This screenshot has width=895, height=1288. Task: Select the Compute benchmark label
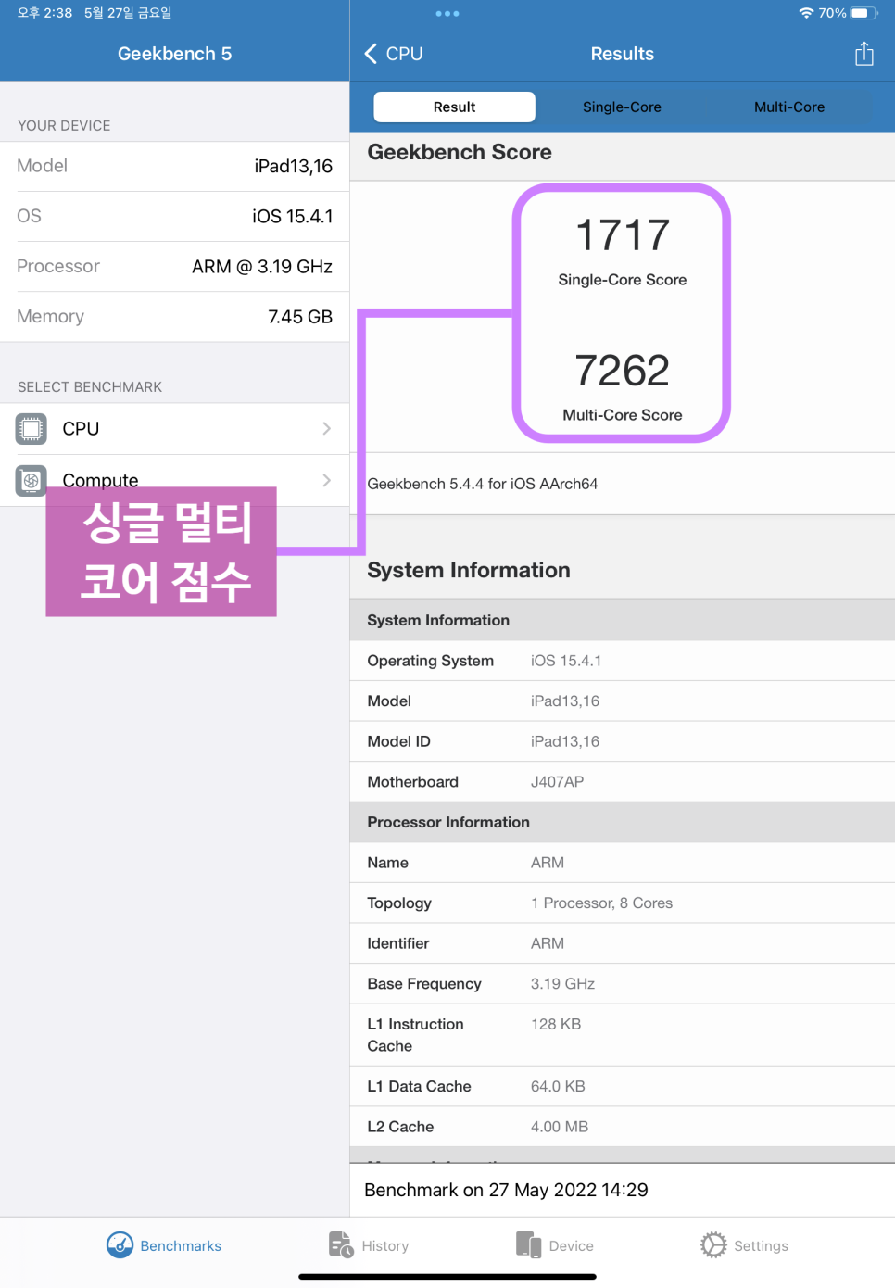(100, 480)
